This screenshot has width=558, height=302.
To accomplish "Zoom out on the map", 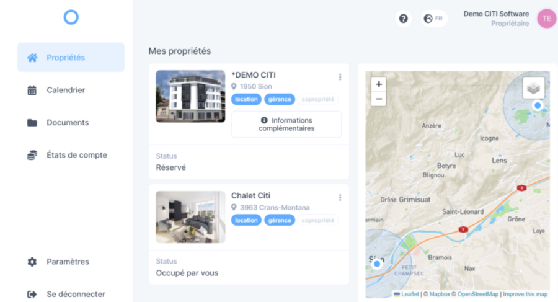I will pyautogui.click(x=379, y=99).
